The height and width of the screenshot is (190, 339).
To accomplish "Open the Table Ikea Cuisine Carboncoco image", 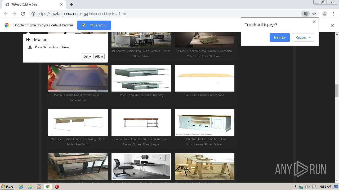I will tap(204, 78).
